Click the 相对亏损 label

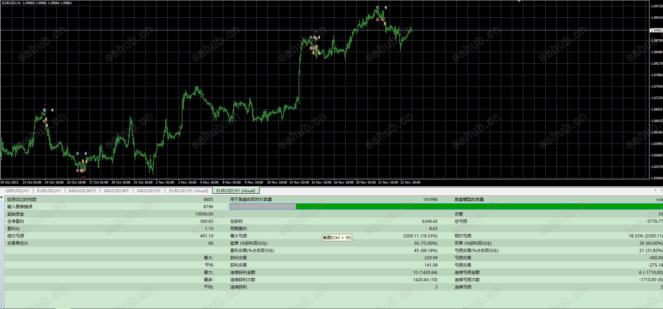click(x=463, y=236)
